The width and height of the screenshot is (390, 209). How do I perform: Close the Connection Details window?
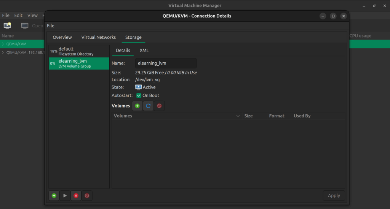(x=344, y=16)
